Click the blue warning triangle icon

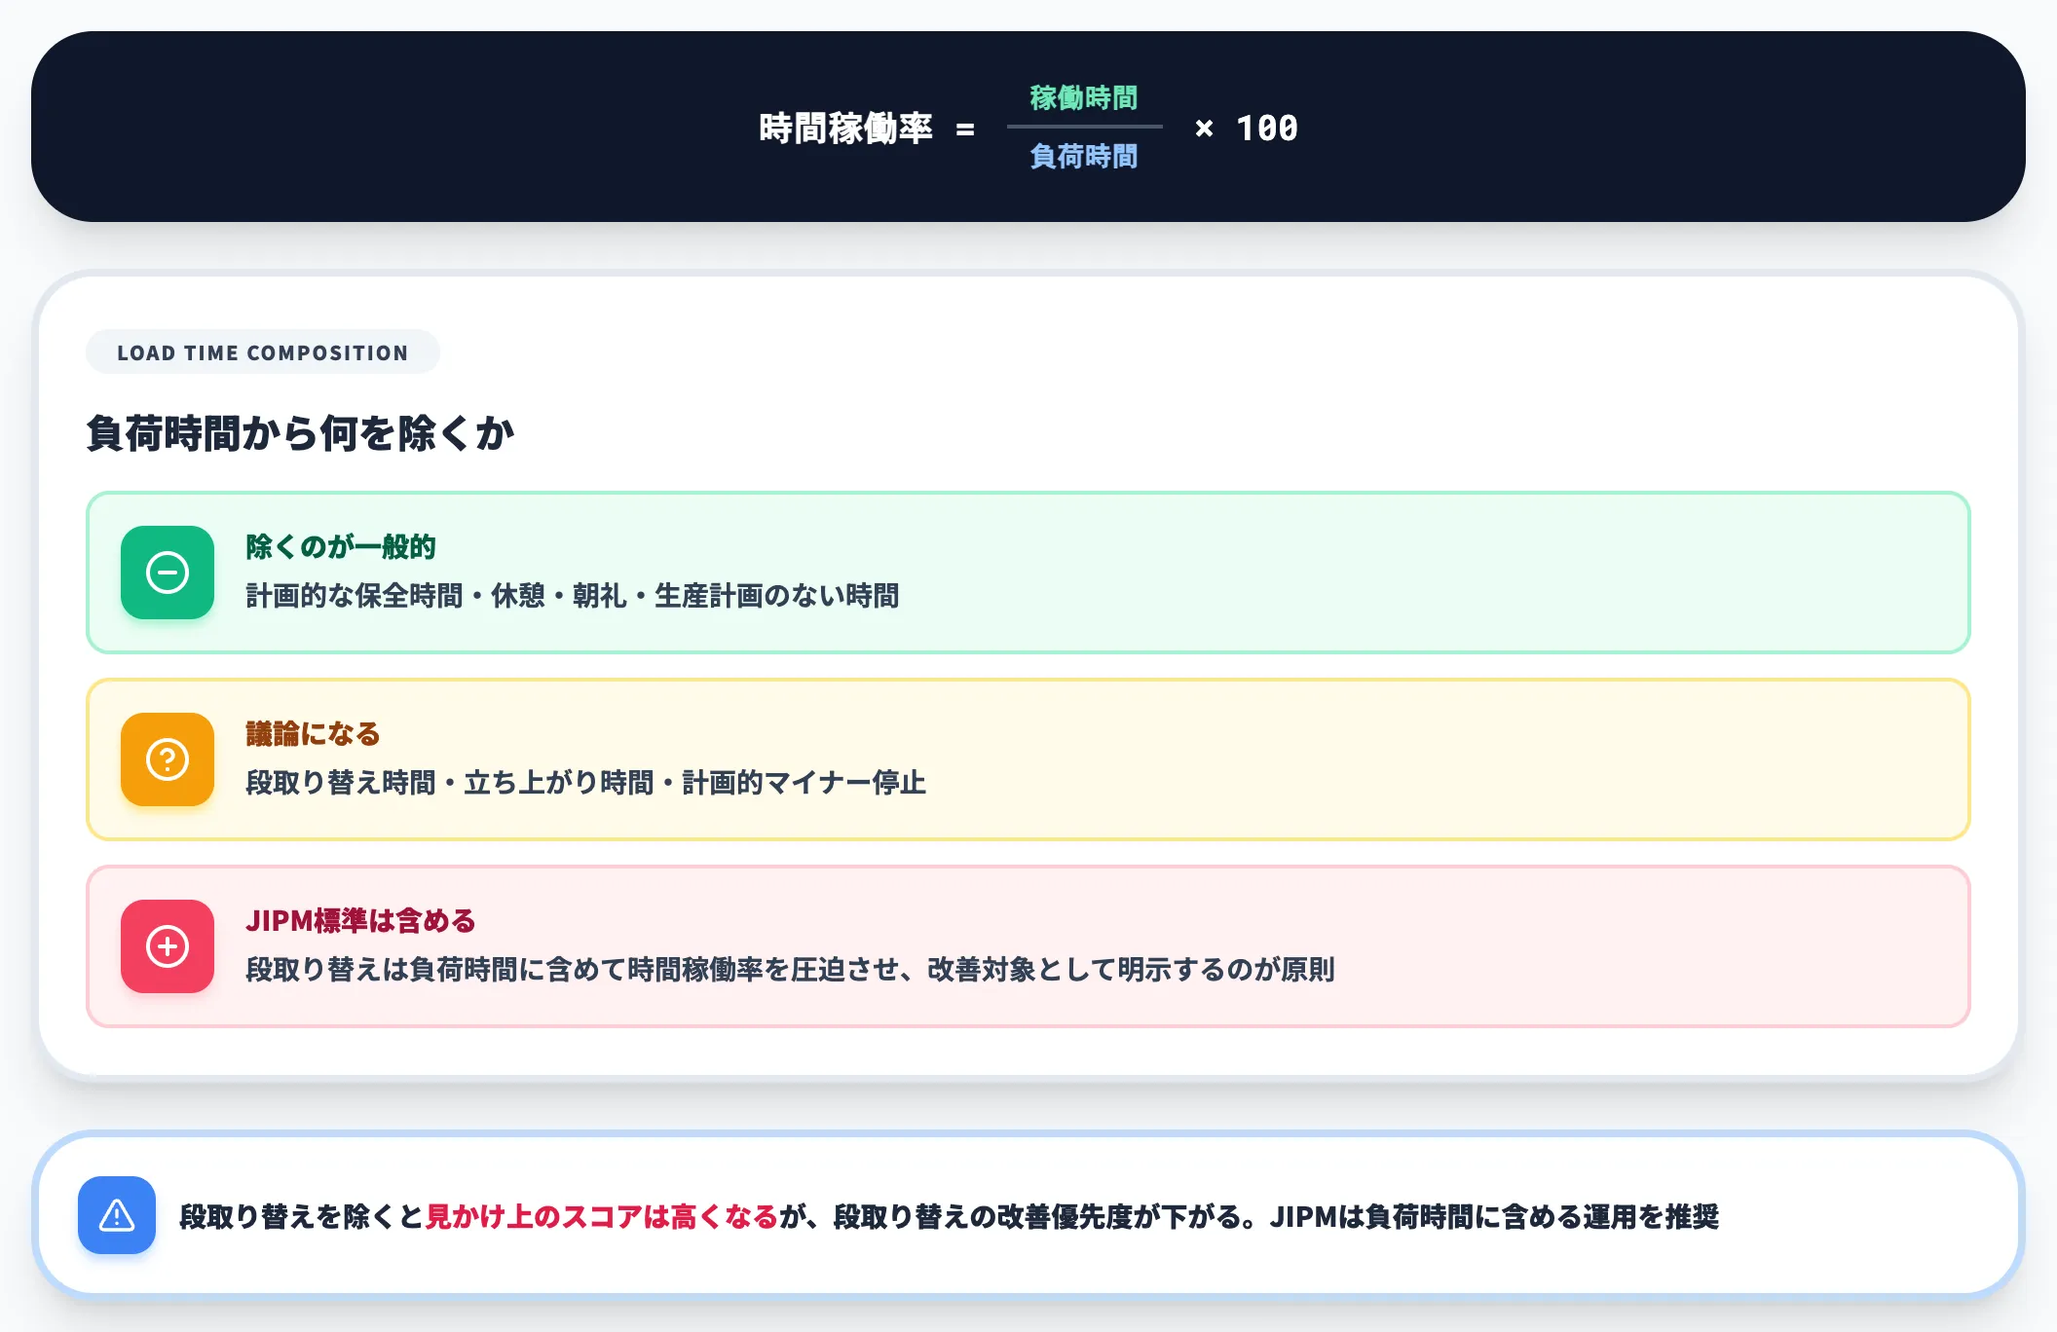[117, 1215]
